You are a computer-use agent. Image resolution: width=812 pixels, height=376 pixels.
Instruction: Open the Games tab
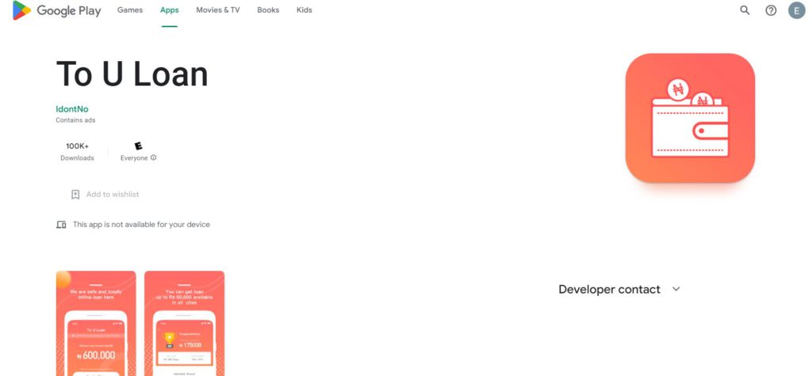(130, 9)
